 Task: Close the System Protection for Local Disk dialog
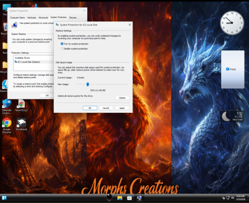[x=129, y=24]
